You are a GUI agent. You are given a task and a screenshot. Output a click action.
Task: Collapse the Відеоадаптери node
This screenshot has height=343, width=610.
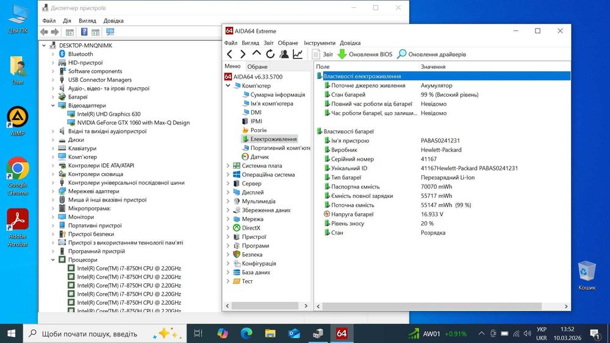point(53,105)
